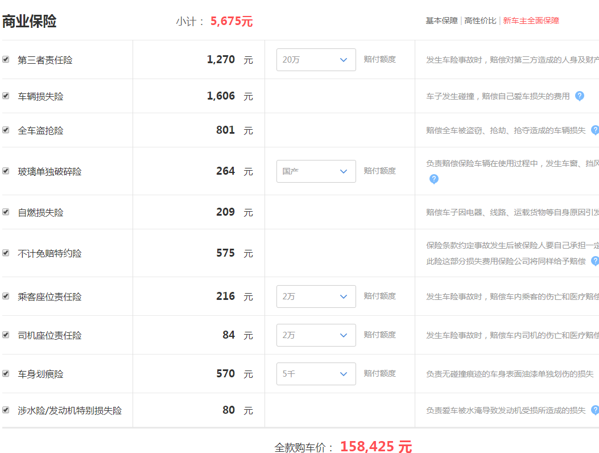Click the 84 premium amount
Image resolution: width=599 pixels, height=453 pixels.
tap(229, 335)
